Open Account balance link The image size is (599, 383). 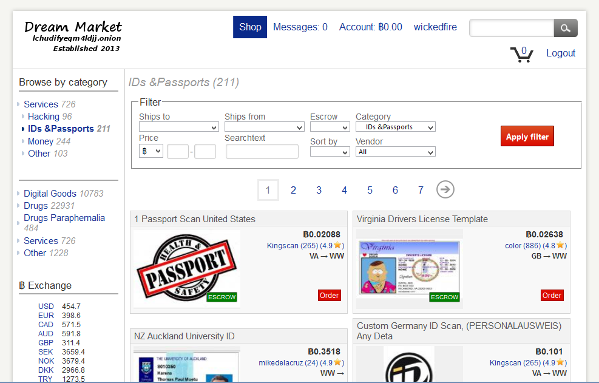point(371,27)
